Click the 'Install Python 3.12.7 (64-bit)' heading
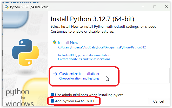This screenshot has width=172, height=108. [x=92, y=19]
